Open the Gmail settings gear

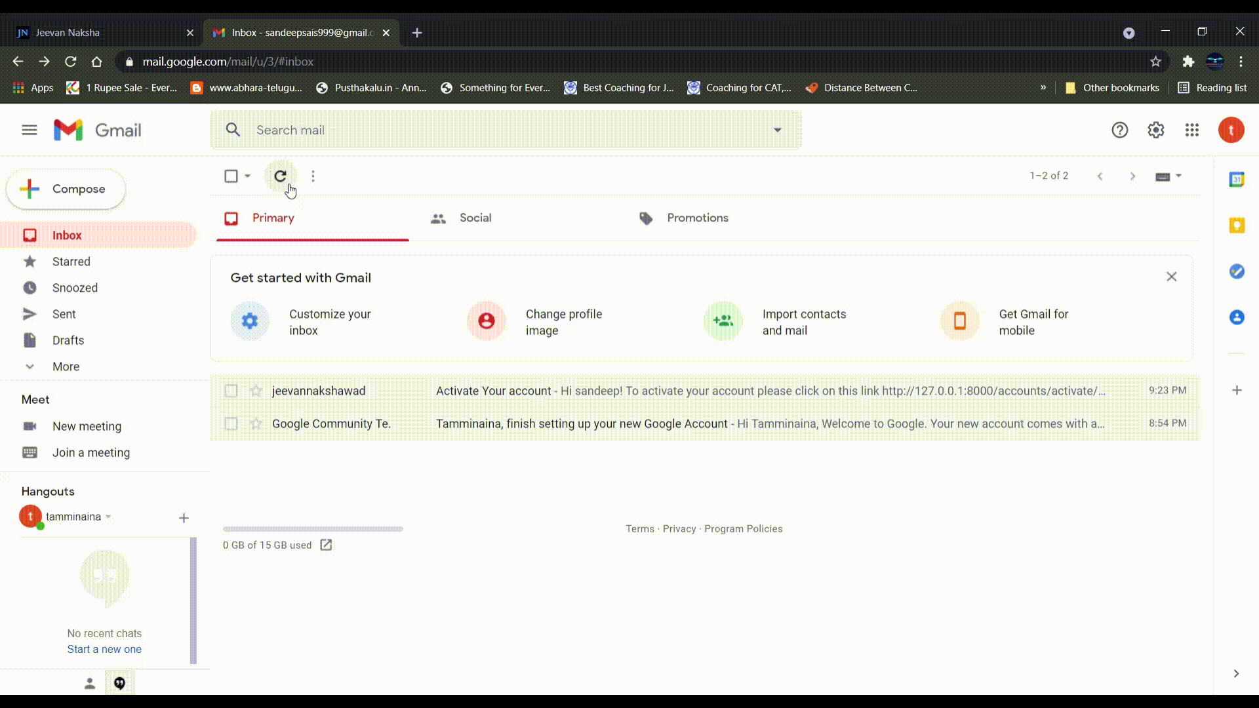point(1155,130)
